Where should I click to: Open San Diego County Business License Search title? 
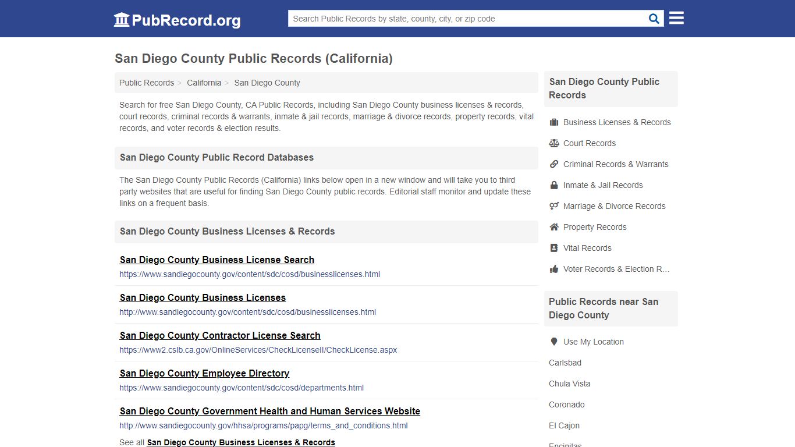217,260
